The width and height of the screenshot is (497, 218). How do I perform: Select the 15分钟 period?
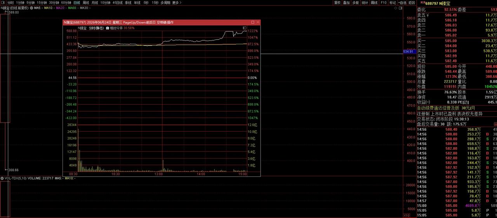point(42,2)
